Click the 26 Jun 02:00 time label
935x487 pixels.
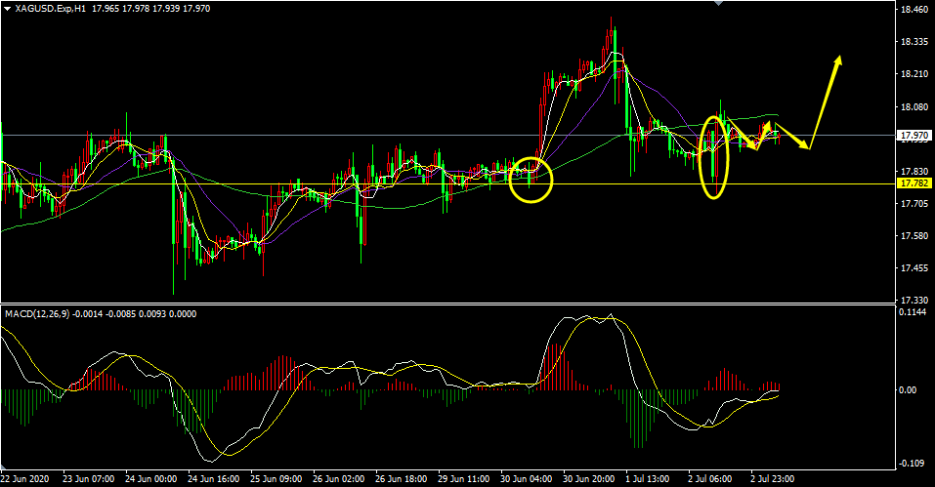[x=339, y=478]
